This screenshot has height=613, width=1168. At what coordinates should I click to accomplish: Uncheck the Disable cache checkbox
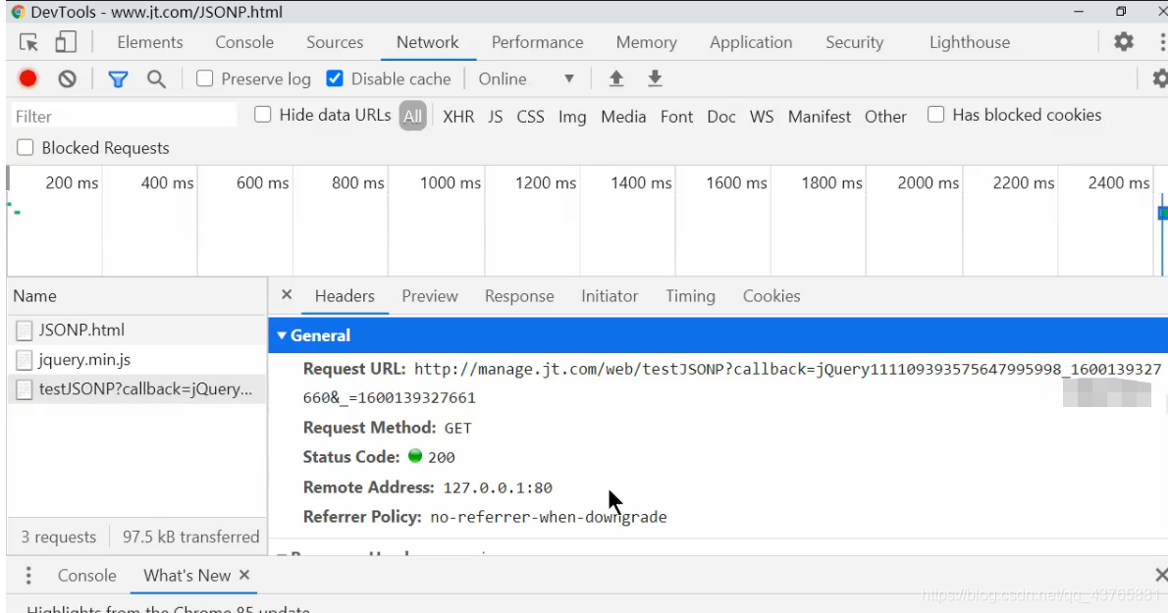336,78
